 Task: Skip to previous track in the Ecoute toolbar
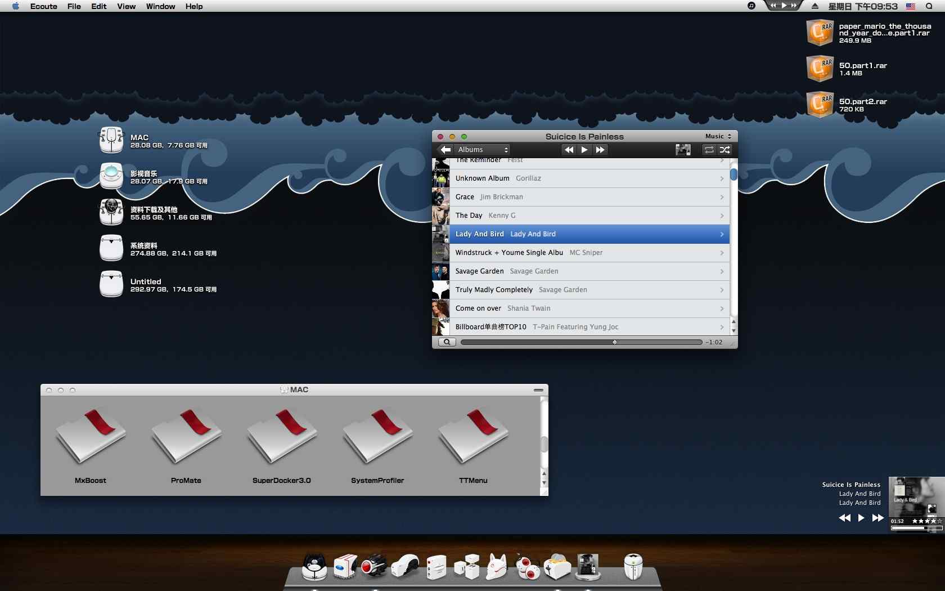[569, 150]
